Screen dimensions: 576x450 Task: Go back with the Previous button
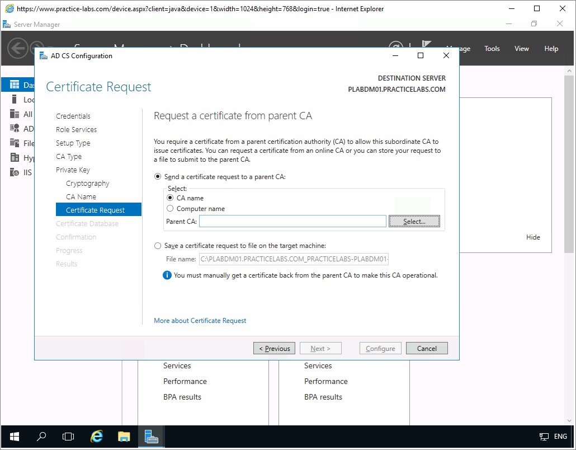pyautogui.click(x=274, y=348)
